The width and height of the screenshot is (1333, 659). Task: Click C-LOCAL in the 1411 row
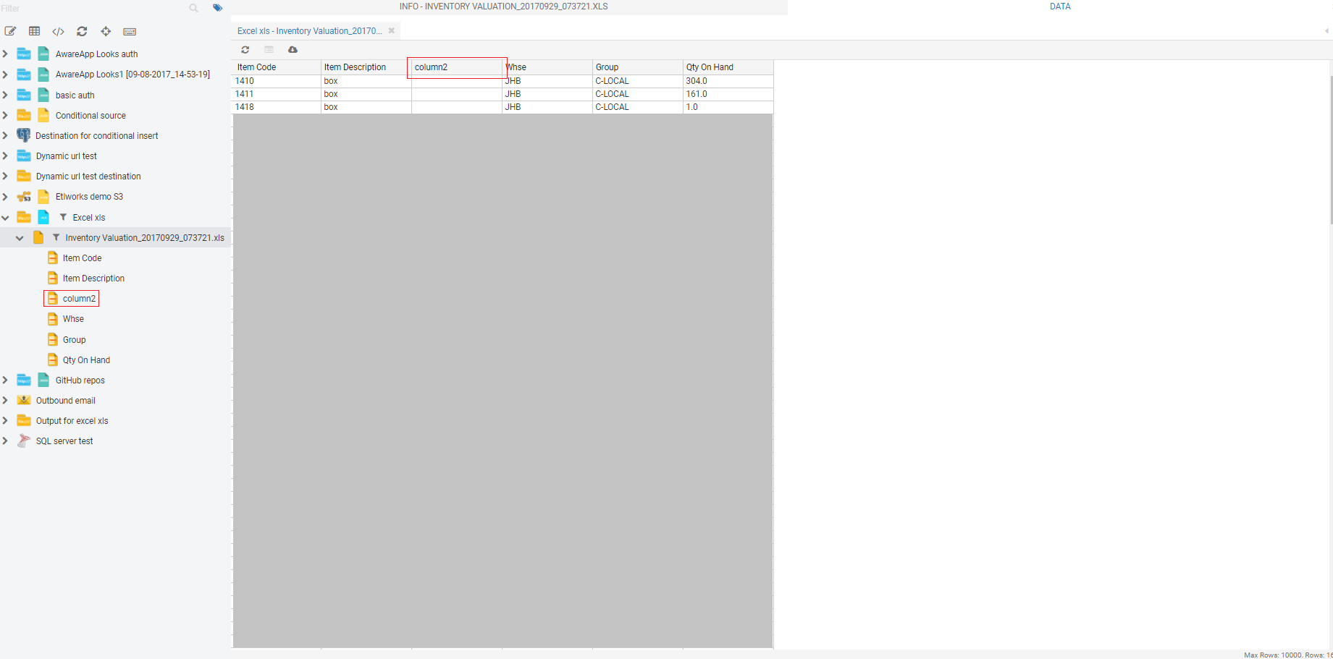coord(638,94)
